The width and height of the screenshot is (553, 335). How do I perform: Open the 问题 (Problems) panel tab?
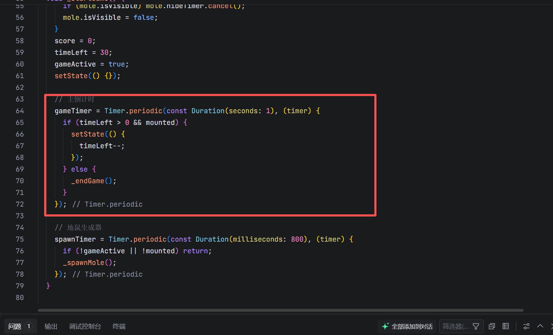coord(20,326)
